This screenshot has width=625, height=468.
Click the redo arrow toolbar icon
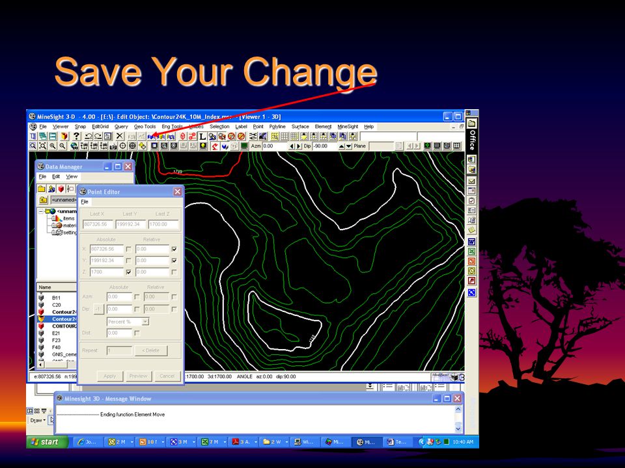(x=98, y=136)
